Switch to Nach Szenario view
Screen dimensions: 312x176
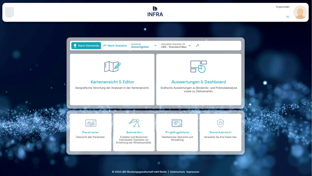pos(115,46)
